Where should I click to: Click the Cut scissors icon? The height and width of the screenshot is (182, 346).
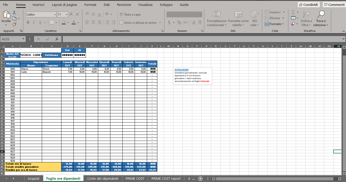(x=14, y=13)
